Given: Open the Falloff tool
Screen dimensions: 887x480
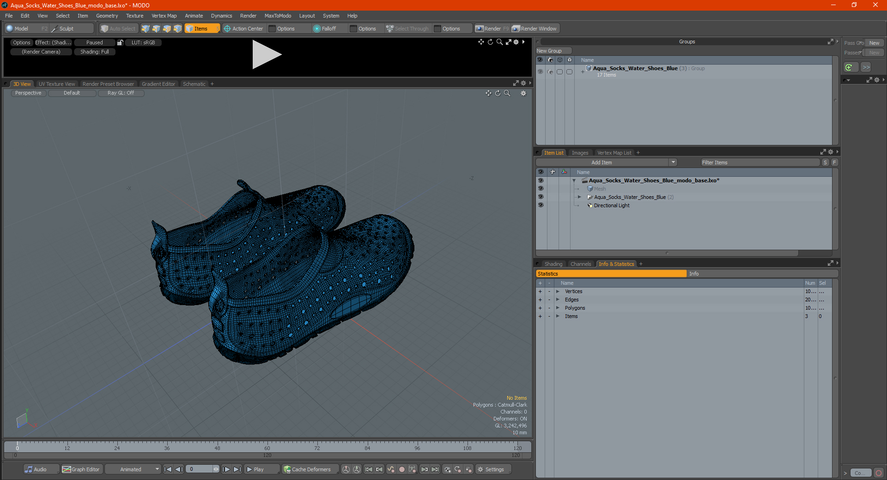Looking at the screenshot, I should pos(325,29).
